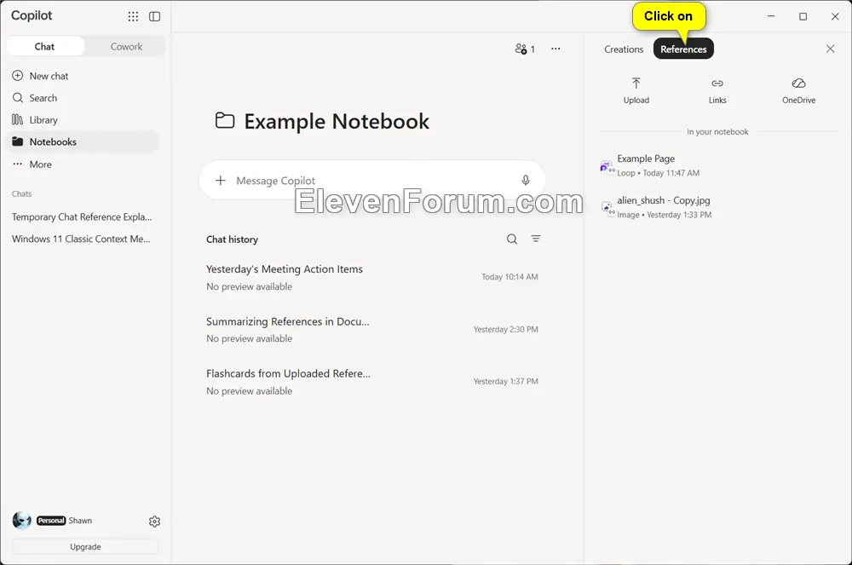
Task: Open the More ellipsis in the sidebar
Action: [x=17, y=164]
